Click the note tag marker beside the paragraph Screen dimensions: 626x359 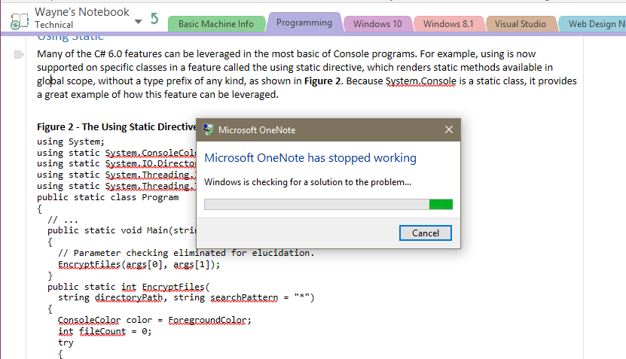click(x=19, y=54)
